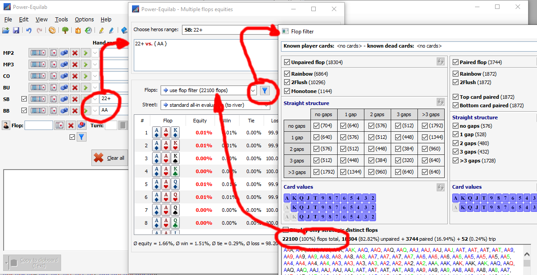
Task: Uncheck Top card paired checkbox
Action: coord(455,97)
